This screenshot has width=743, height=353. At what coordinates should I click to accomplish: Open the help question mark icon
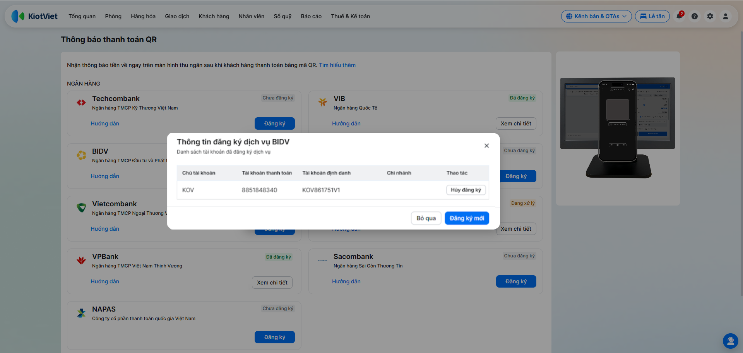click(695, 16)
